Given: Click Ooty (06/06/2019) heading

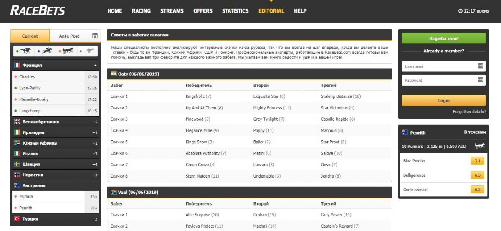Looking at the screenshot, I should (139, 74).
